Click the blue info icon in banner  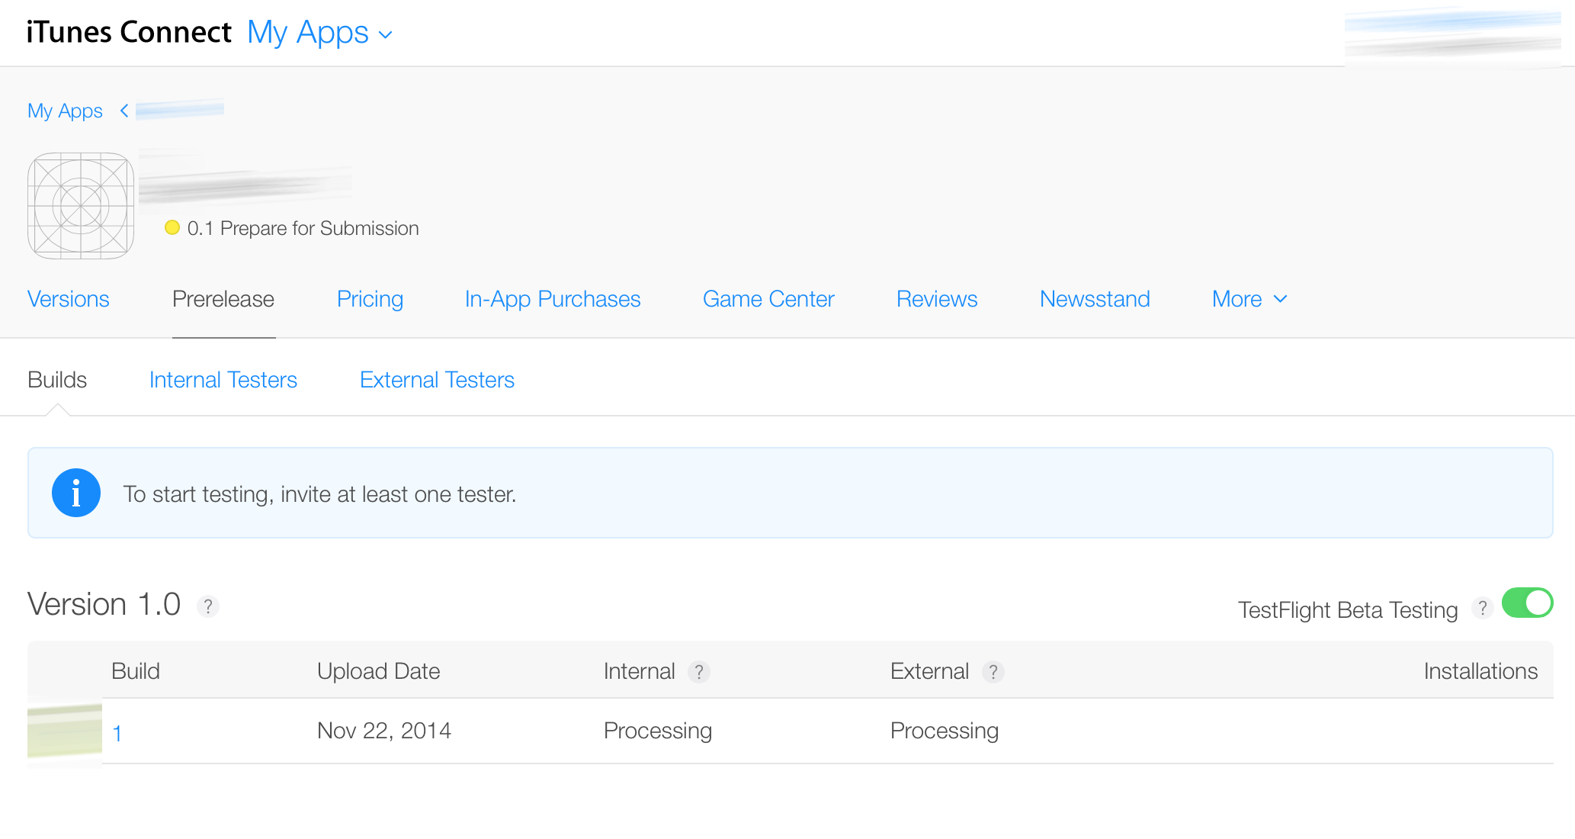[76, 493]
